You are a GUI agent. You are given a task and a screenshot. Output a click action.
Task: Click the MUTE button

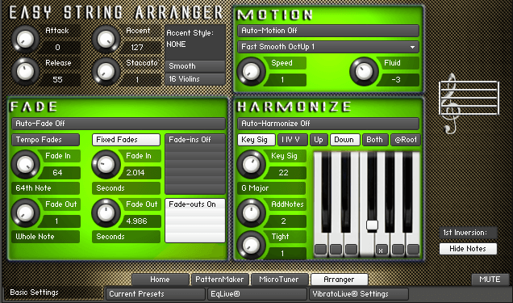click(x=490, y=280)
